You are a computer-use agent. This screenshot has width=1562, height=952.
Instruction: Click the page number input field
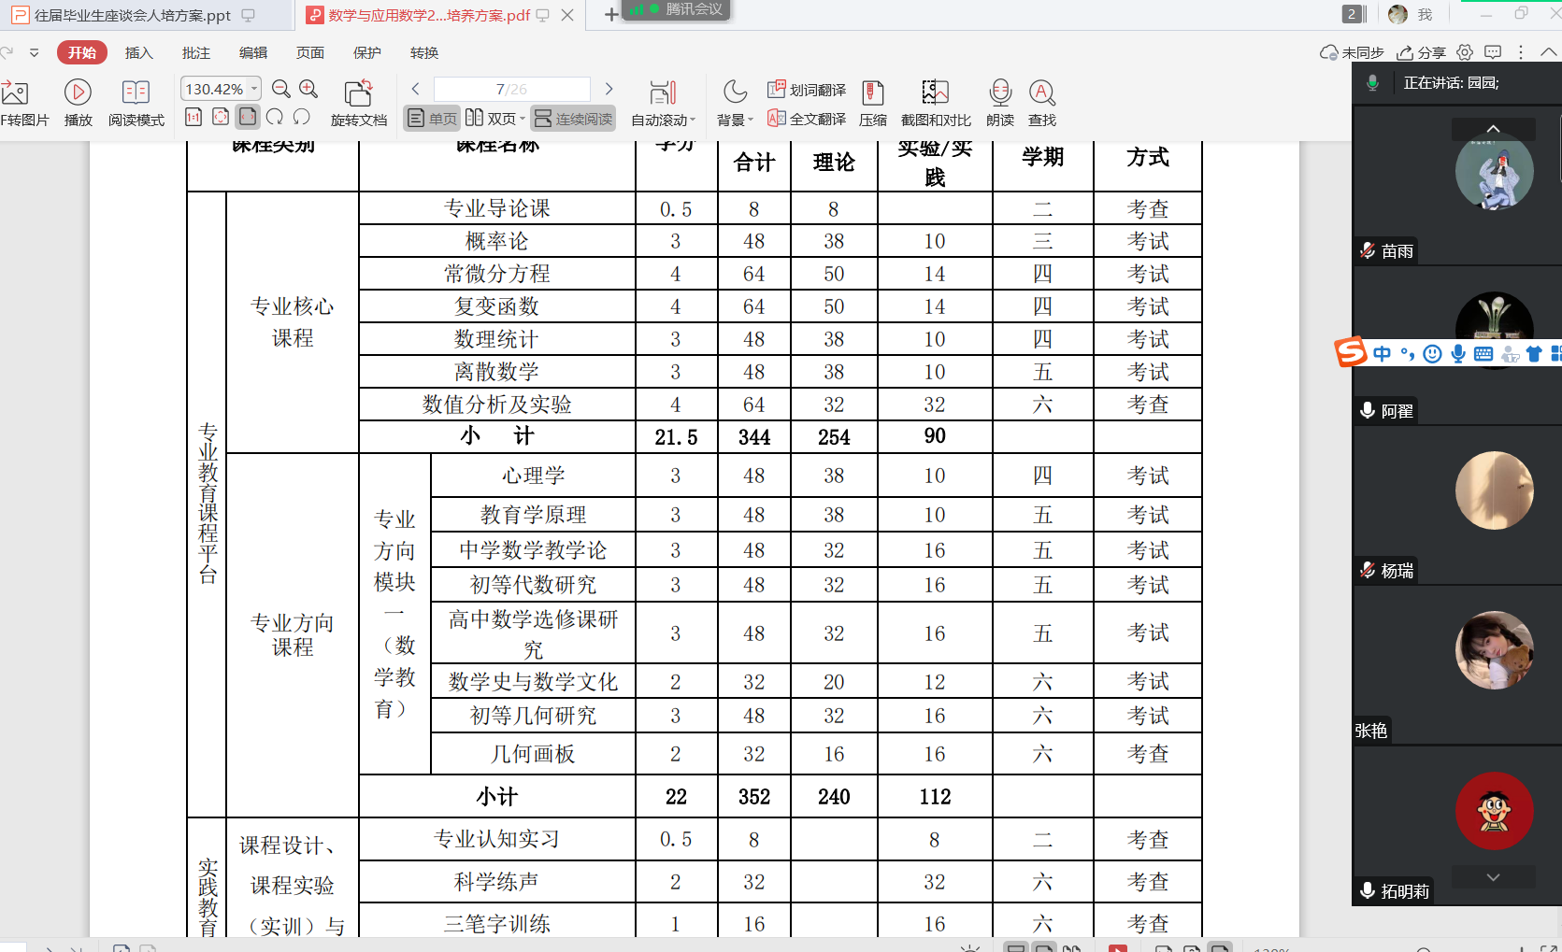point(511,89)
